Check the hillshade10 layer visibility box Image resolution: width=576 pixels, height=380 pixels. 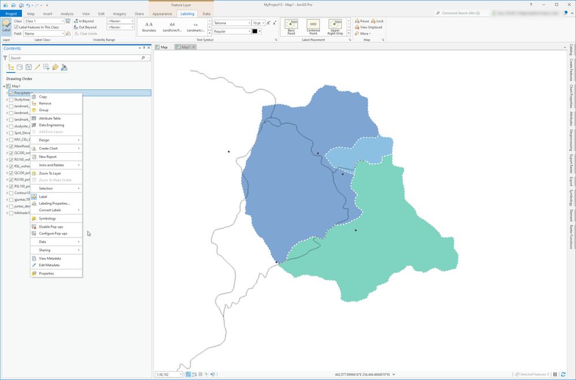12,213
